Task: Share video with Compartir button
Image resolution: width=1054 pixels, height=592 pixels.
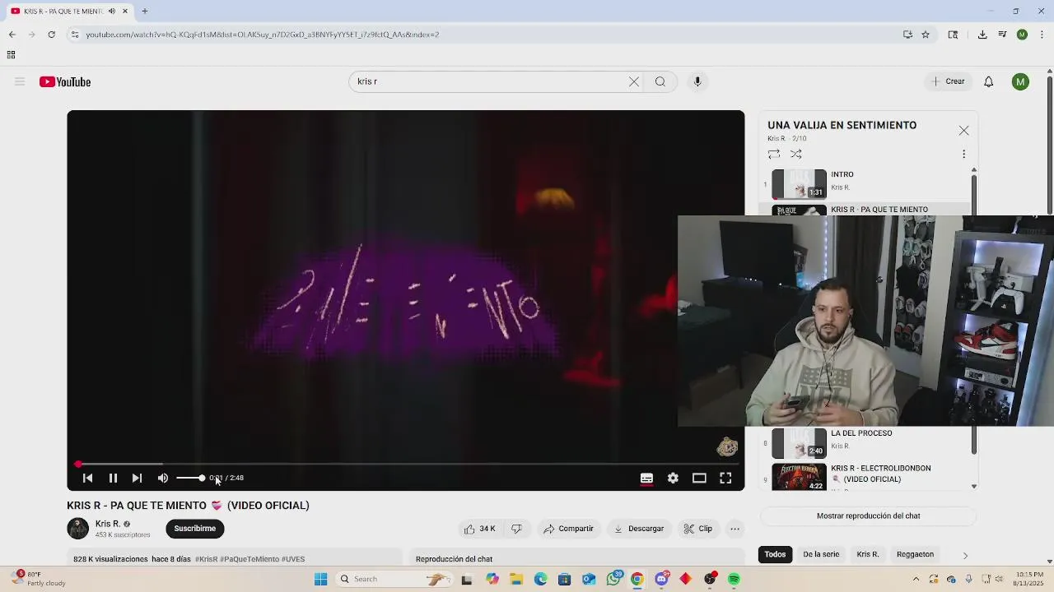Action: tap(568, 529)
